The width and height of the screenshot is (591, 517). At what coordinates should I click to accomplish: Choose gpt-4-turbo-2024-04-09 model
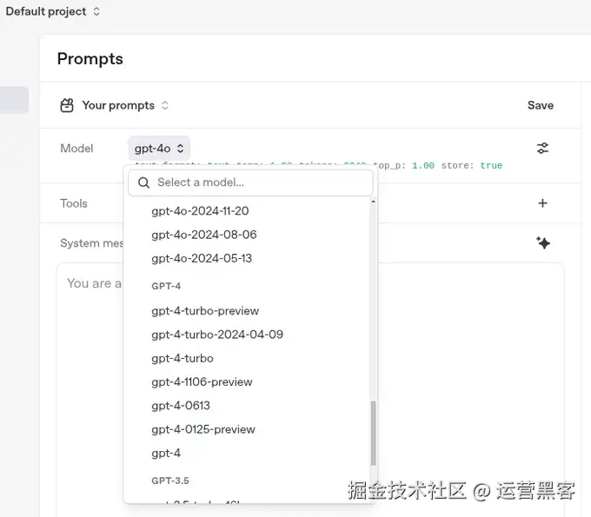217,335
